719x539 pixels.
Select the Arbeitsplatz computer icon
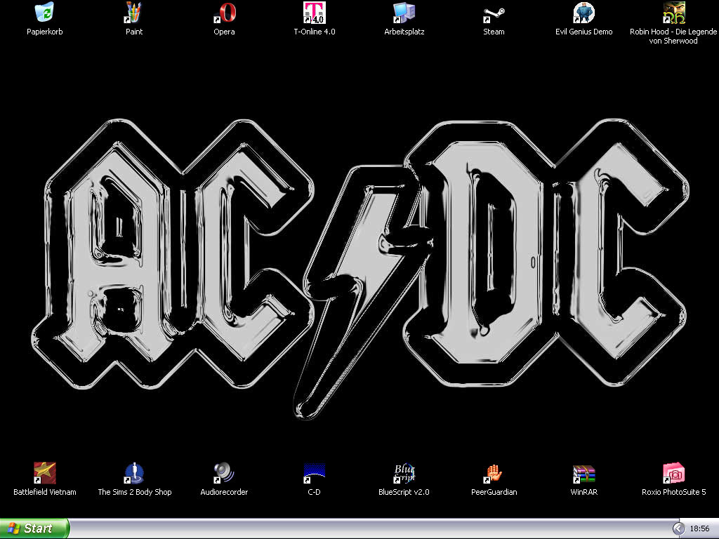tap(404, 13)
